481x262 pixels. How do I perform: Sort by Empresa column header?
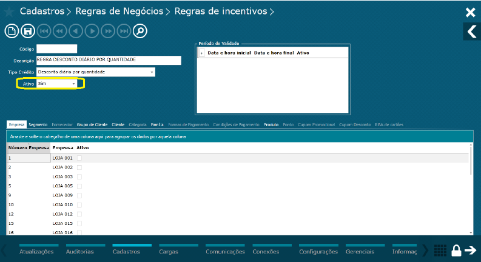click(x=62, y=148)
